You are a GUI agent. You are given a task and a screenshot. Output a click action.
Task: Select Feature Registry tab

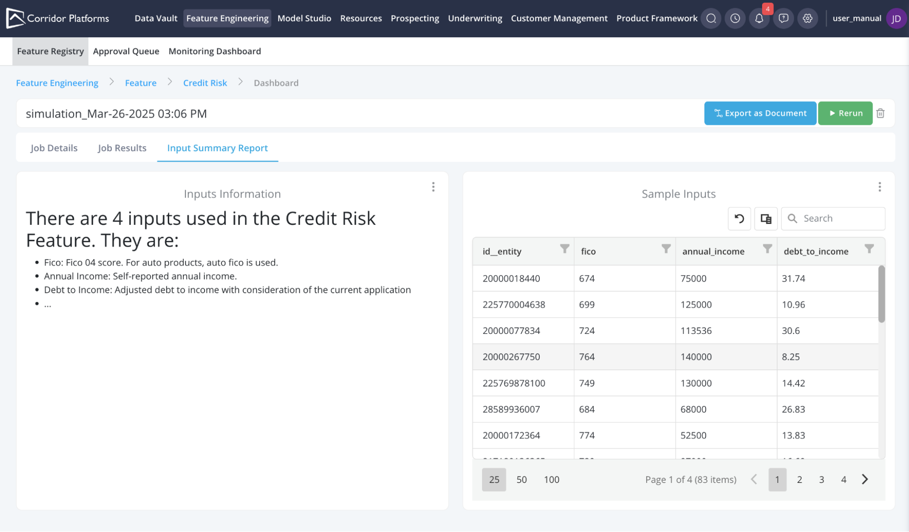[50, 51]
